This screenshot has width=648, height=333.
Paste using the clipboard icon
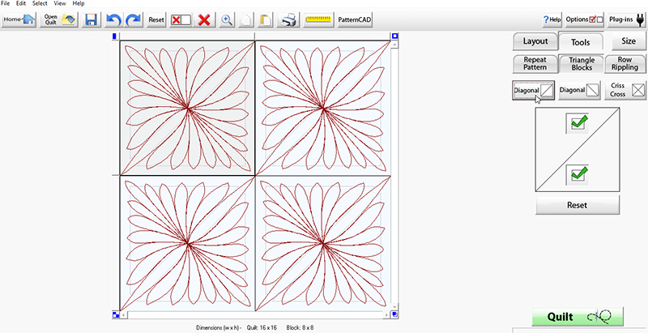click(x=264, y=19)
